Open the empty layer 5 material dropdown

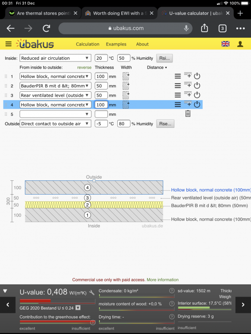click(55, 114)
